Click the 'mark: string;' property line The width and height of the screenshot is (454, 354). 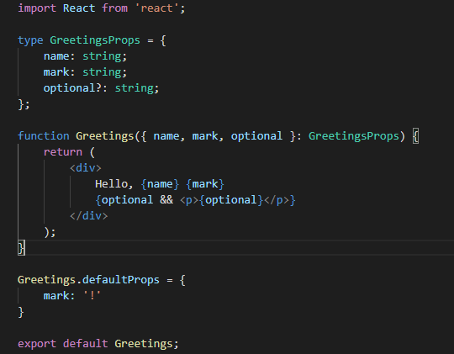pos(85,72)
